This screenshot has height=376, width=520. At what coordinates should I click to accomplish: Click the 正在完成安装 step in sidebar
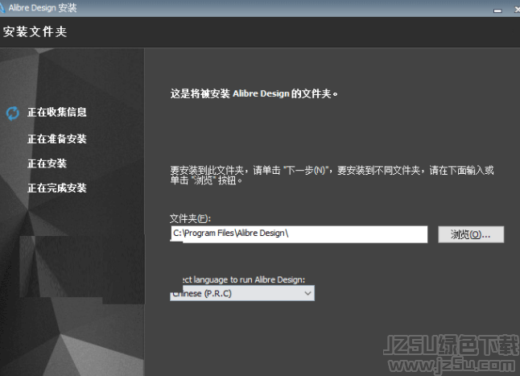56,188
